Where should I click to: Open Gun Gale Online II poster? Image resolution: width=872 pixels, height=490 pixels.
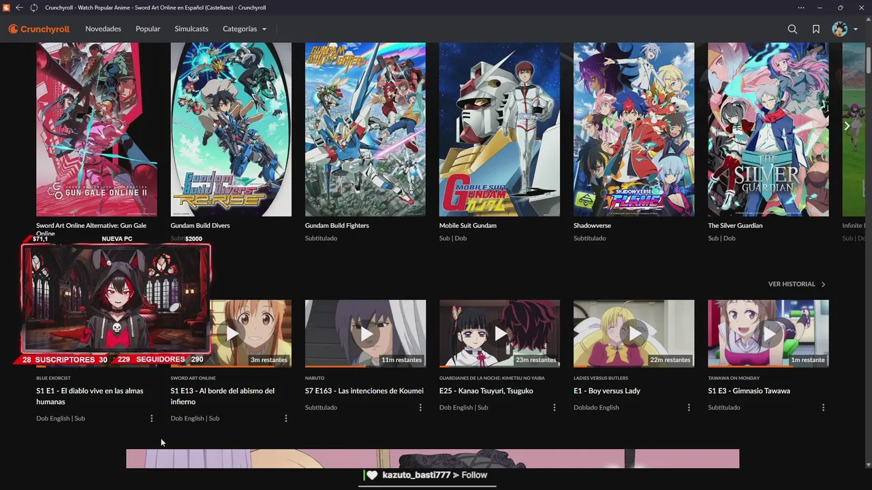pos(96,129)
